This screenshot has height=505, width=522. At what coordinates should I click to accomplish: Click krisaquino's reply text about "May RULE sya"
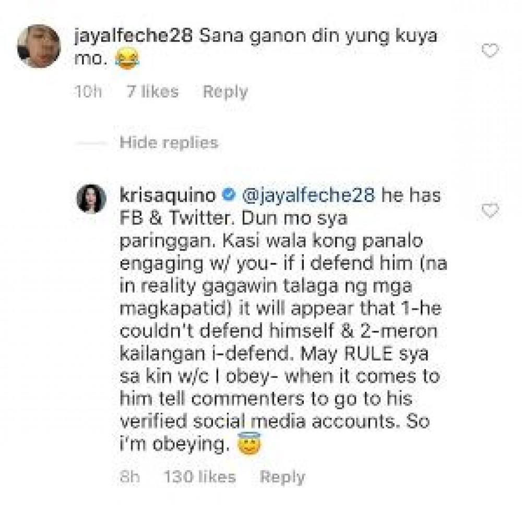[x=364, y=354]
